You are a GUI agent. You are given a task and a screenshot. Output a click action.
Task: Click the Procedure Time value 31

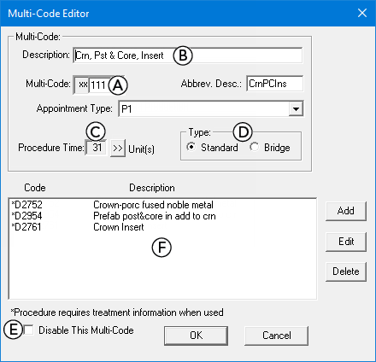point(97,148)
